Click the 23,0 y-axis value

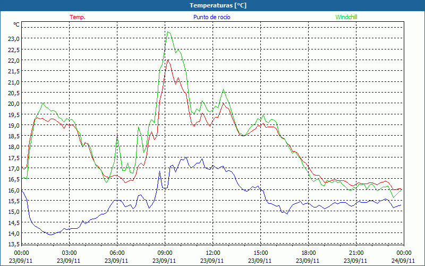[x=14, y=39]
